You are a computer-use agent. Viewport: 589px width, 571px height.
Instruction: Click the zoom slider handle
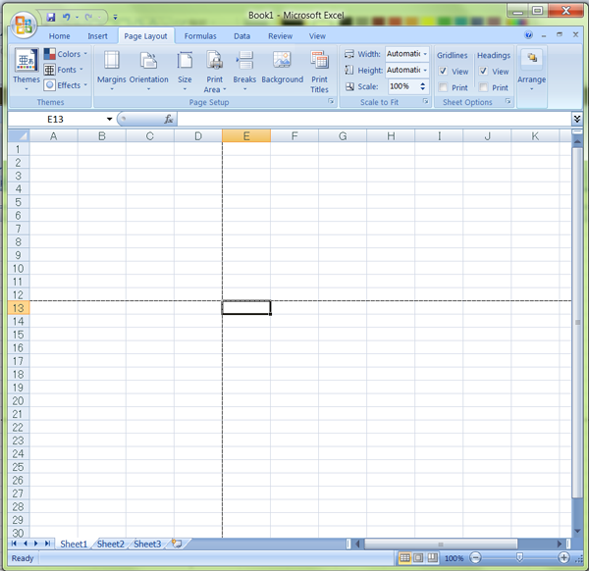(519, 558)
